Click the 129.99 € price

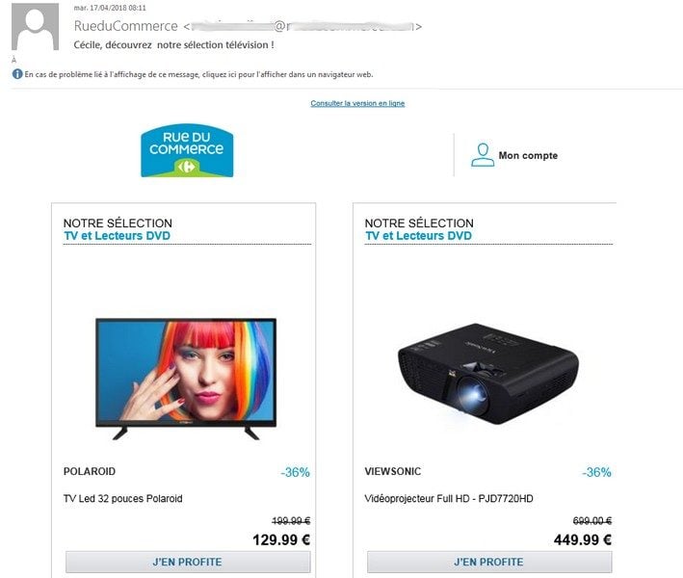click(281, 540)
